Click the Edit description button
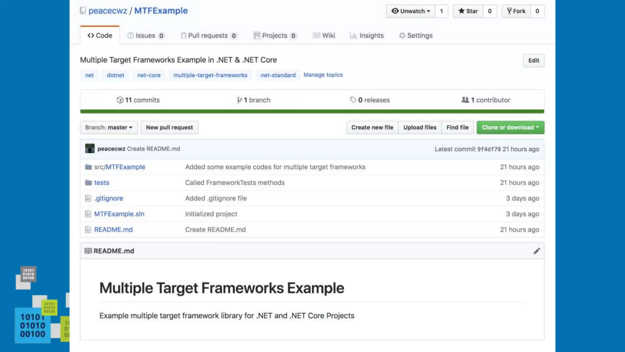 533,61
